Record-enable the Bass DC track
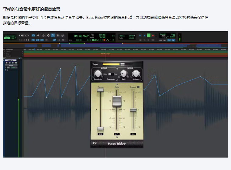Screen dimensions: 231x170 click(x=6, y=63)
